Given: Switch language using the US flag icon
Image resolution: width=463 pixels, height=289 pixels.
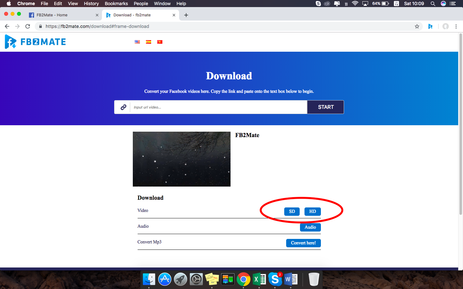Looking at the screenshot, I should (x=137, y=42).
